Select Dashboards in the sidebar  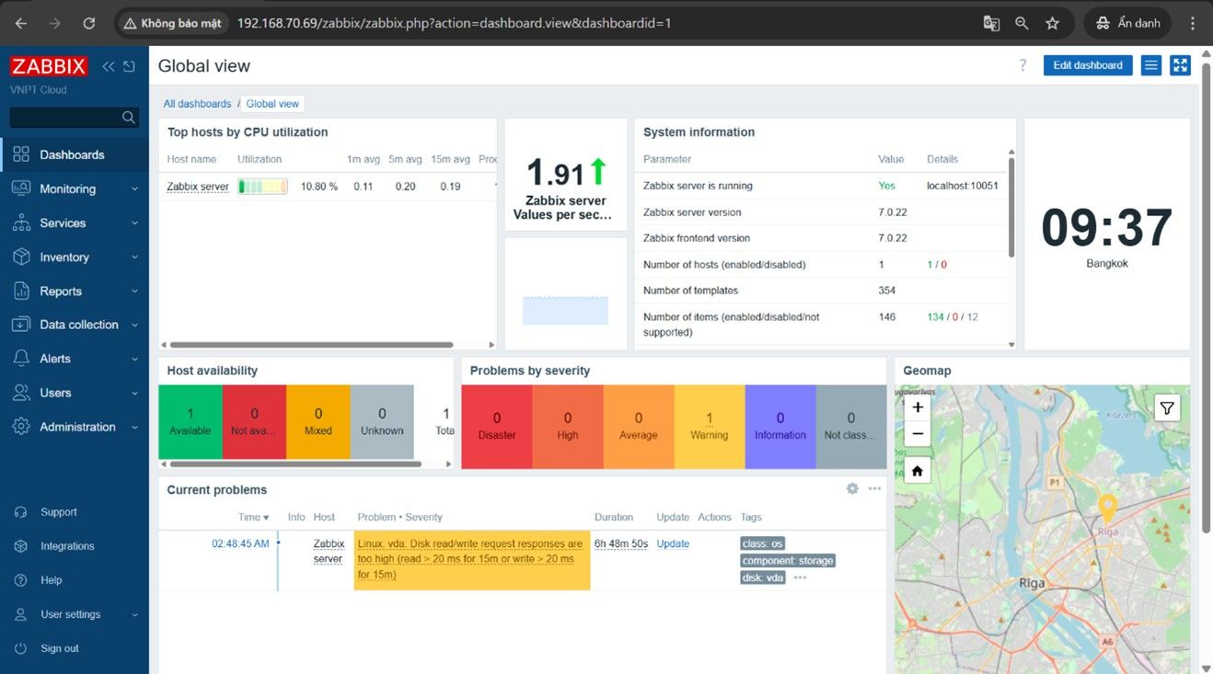point(72,154)
